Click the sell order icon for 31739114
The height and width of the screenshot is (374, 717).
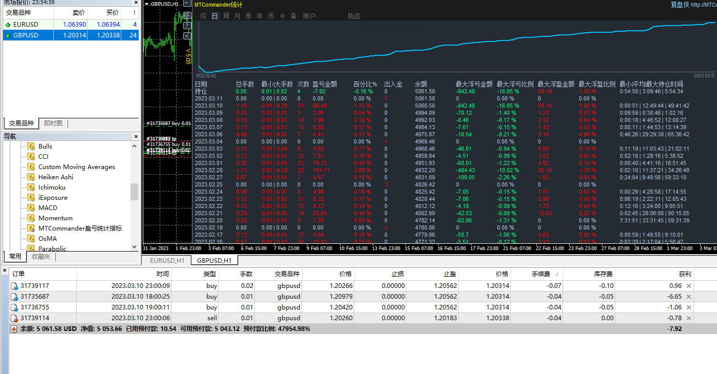pyautogui.click(x=14, y=318)
